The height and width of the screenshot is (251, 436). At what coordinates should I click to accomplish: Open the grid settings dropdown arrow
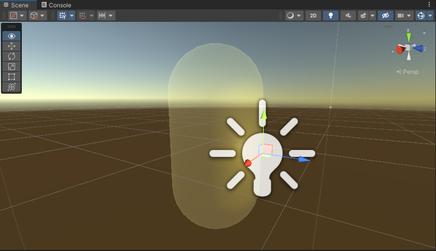[72, 16]
